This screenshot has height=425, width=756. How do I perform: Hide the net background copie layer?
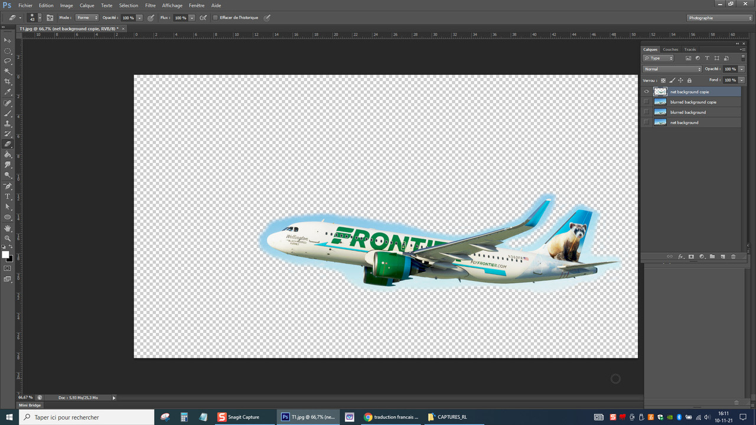(x=646, y=91)
